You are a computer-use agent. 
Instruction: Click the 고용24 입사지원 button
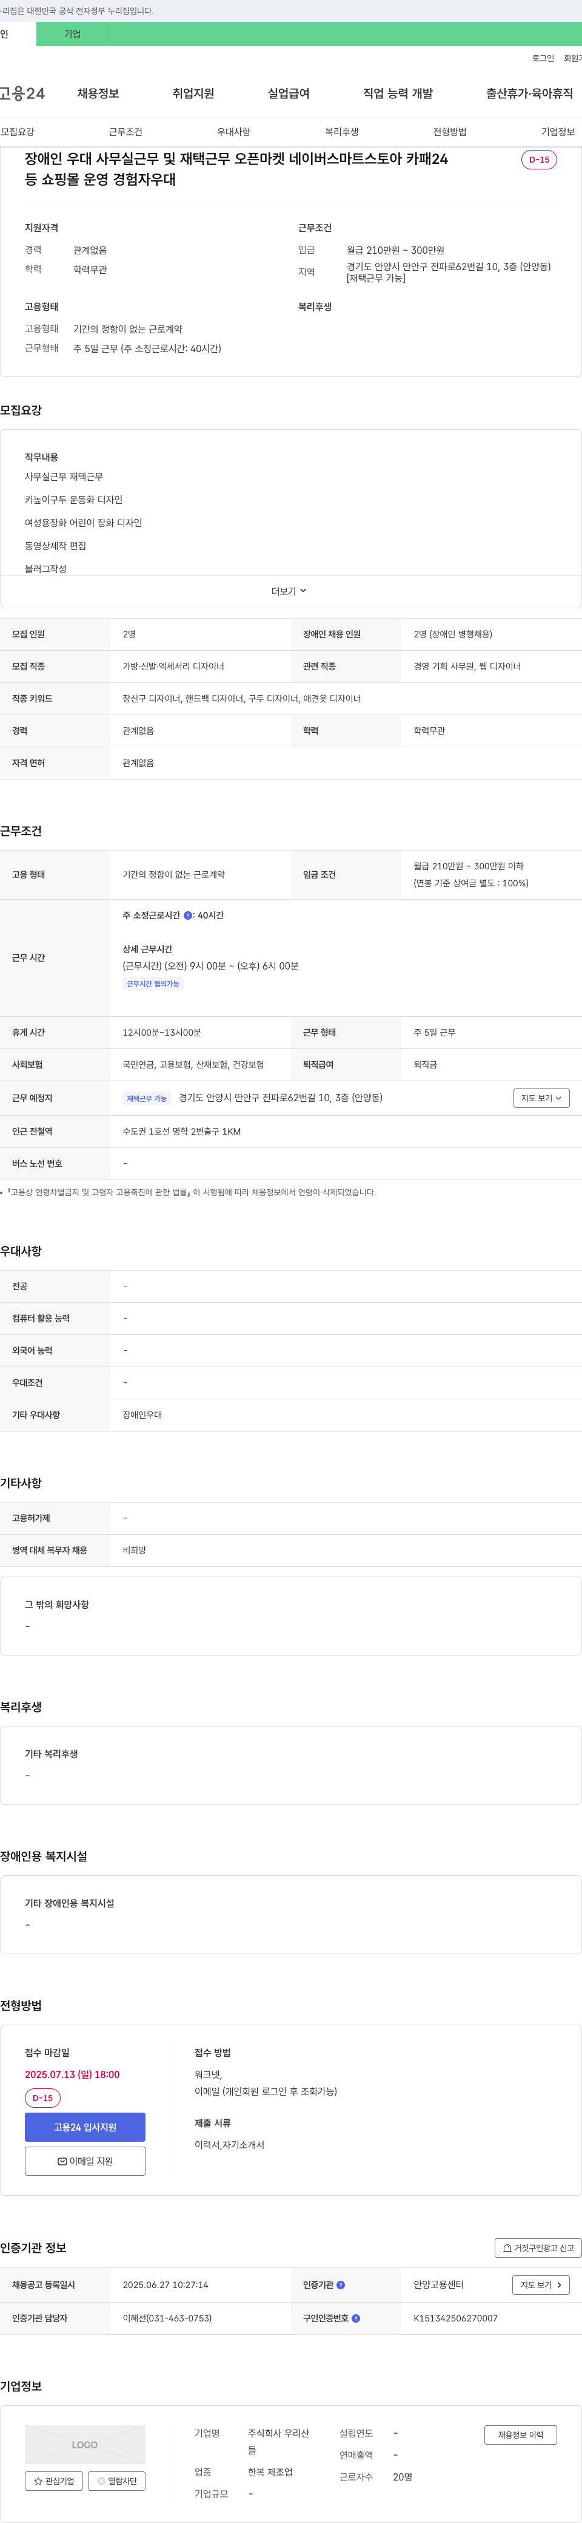pos(85,2127)
